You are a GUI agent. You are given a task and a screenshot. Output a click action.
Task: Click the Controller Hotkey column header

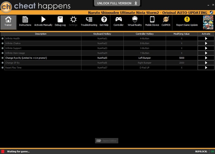[145, 34]
